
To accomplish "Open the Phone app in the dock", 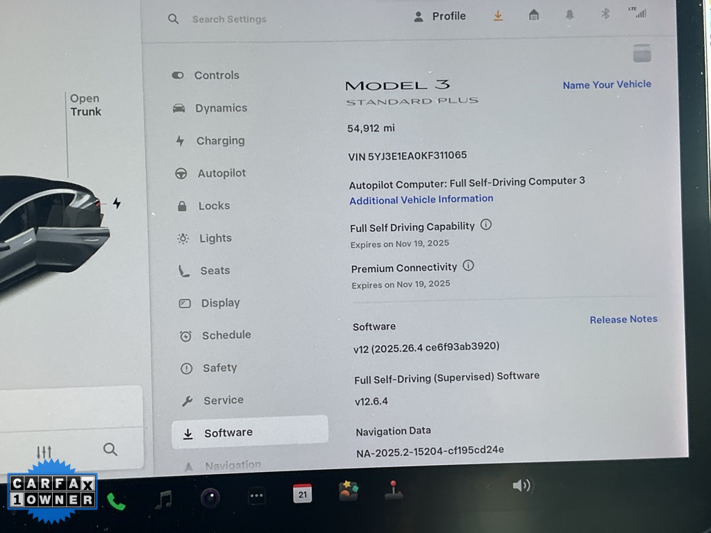I will pyautogui.click(x=116, y=501).
